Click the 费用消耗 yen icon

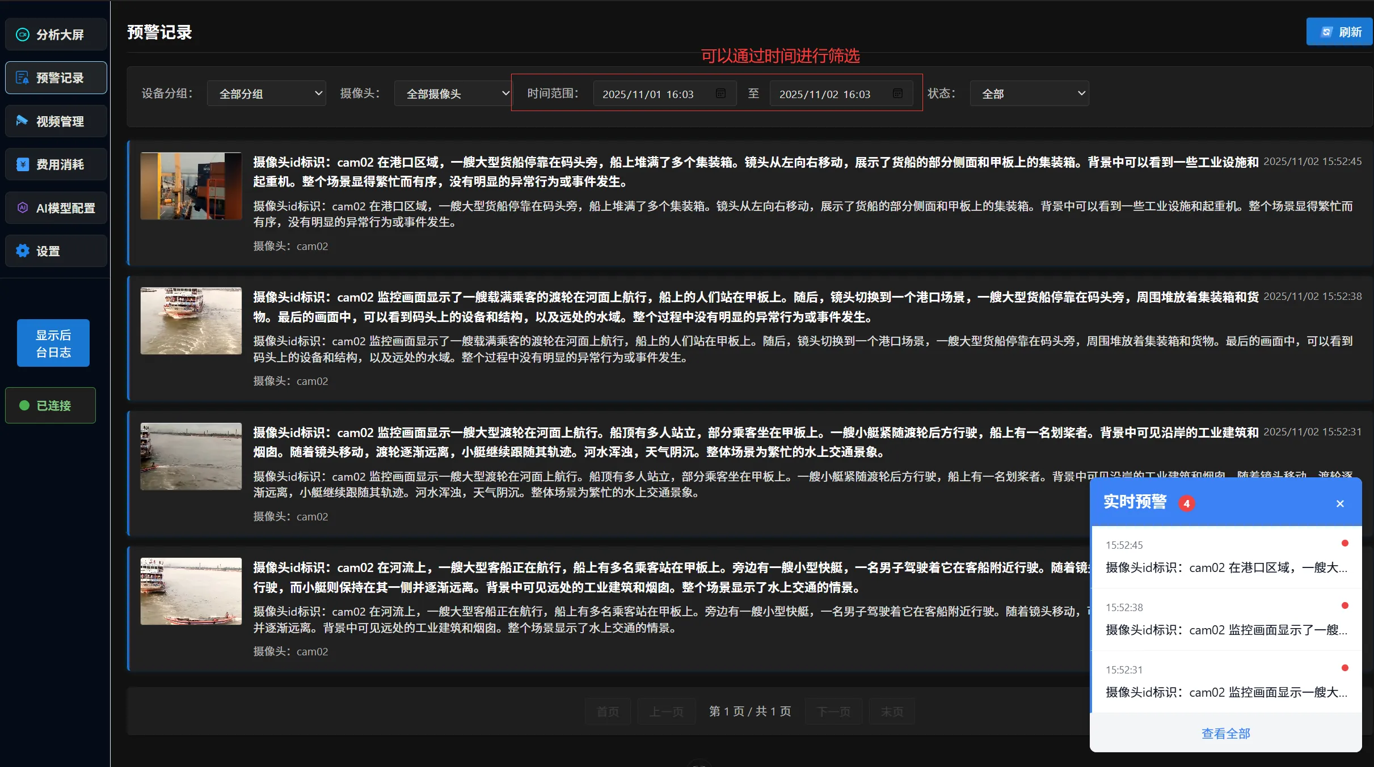pyautogui.click(x=22, y=164)
